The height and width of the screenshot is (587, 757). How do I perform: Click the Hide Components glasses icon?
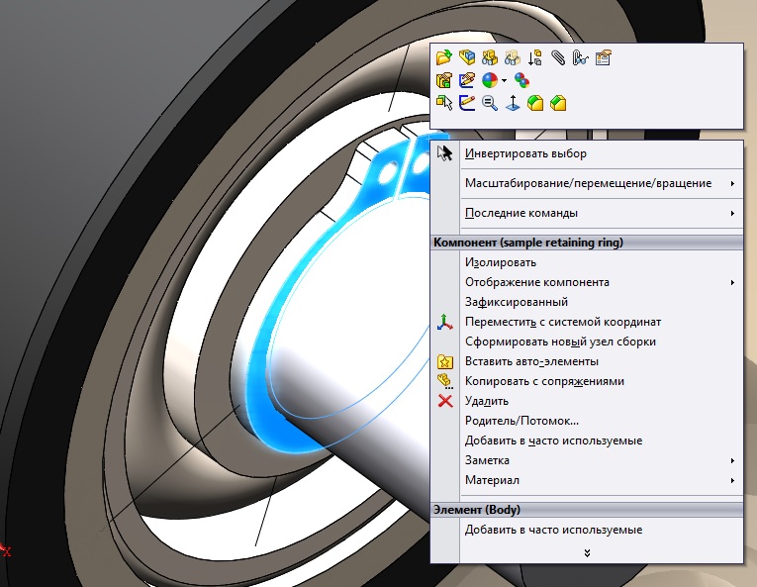tap(490, 57)
